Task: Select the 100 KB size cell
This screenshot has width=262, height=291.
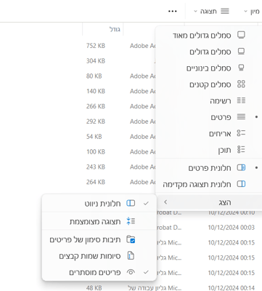Action: click(x=96, y=151)
